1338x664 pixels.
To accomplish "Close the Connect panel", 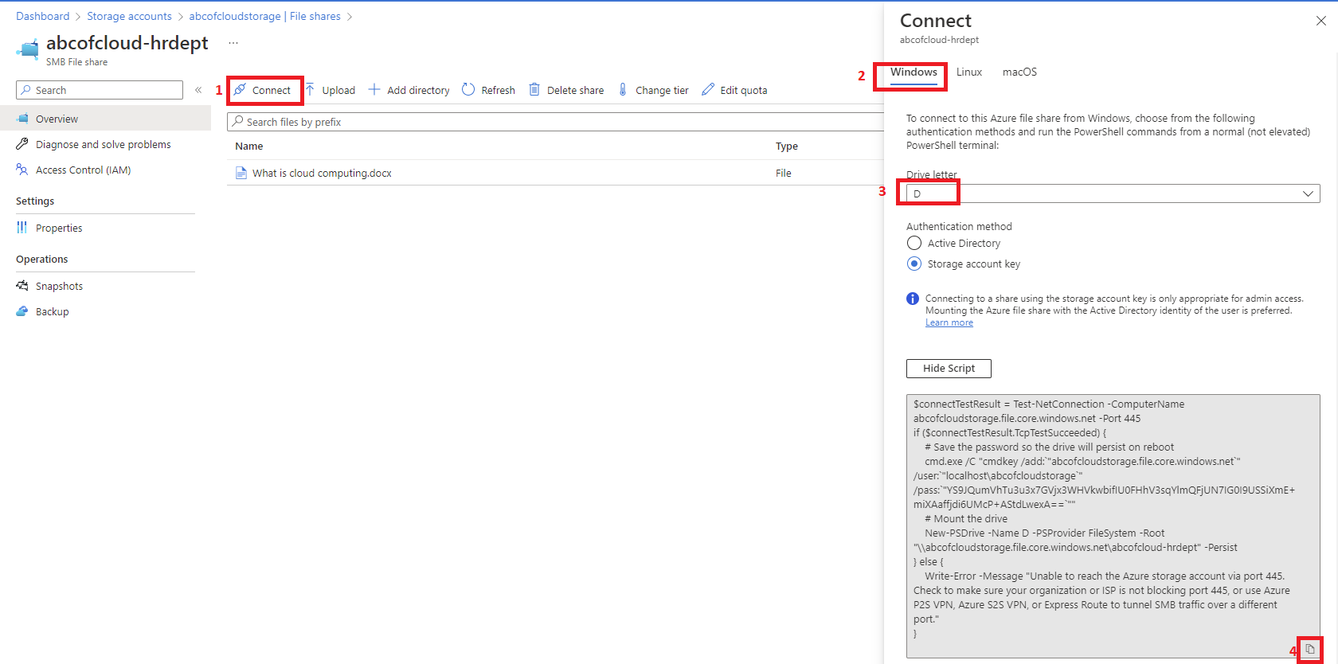I will pyautogui.click(x=1320, y=21).
